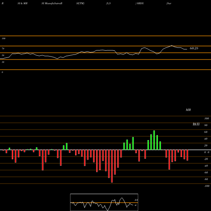Click the 'SI & MR' header text
Screen dimensions: 211x211
(x=22, y=3)
